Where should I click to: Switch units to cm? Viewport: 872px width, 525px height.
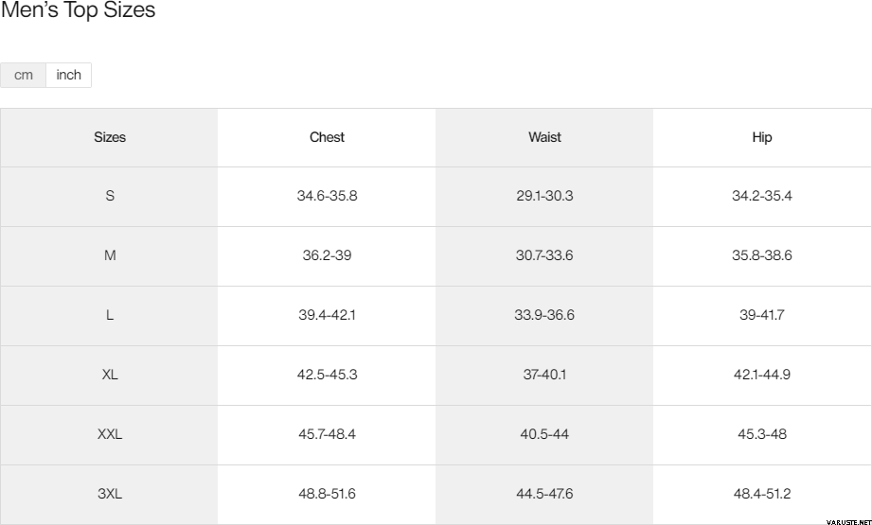[24, 75]
